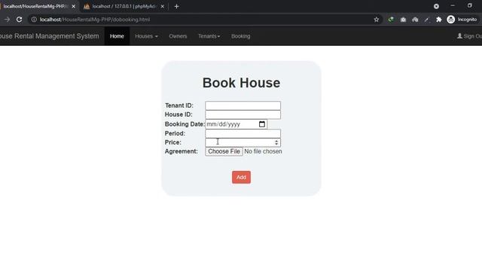This screenshot has width=482, height=271.
Task: Reload the page with the refresh icon
Action: (x=19, y=20)
